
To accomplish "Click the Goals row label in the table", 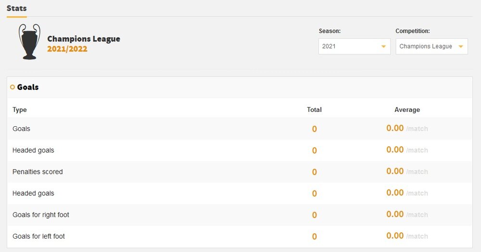I will tap(21, 129).
